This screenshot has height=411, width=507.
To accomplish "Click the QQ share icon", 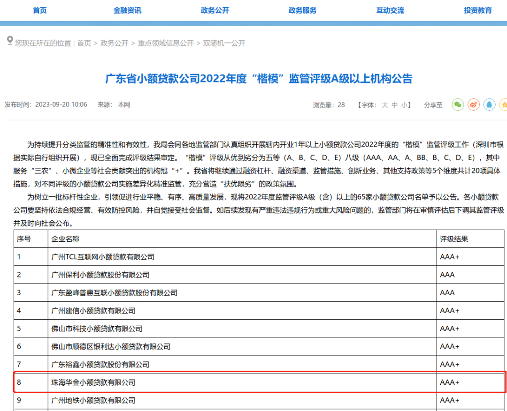I will coord(490,105).
